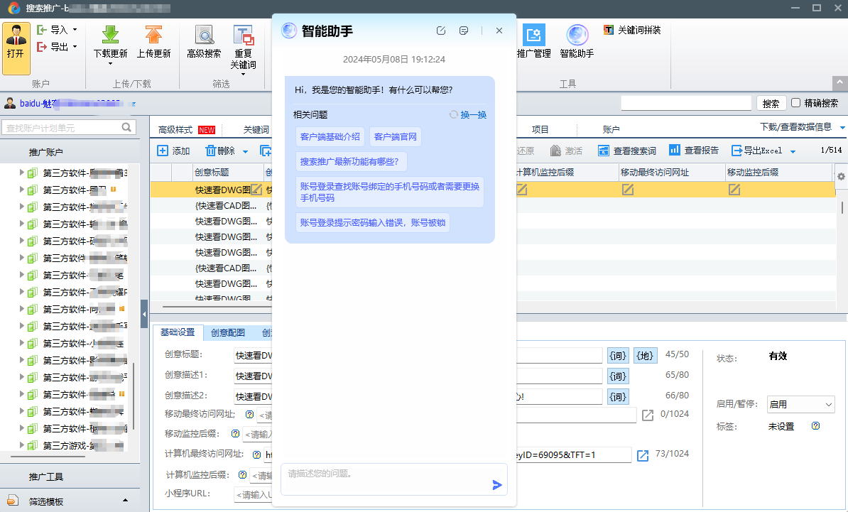
Task: Enable the 精确搜索 checkbox
Action: (x=796, y=103)
